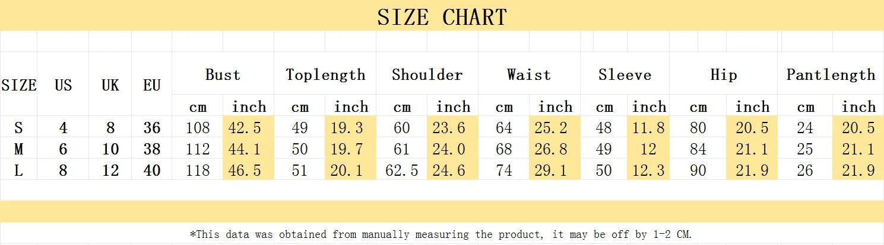The width and height of the screenshot is (884, 245).
Task: Click the SIZE CHART title
Action: pos(442,17)
